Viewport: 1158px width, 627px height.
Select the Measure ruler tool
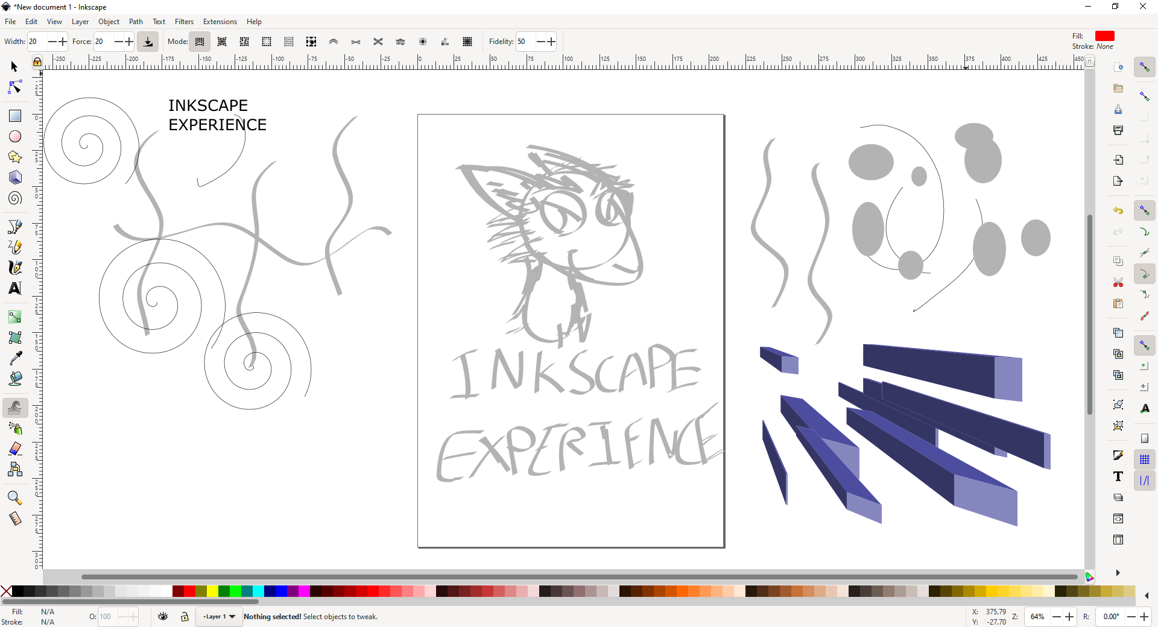coord(14,518)
